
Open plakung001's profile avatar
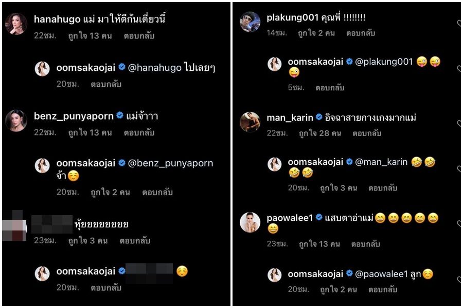coord(250,22)
